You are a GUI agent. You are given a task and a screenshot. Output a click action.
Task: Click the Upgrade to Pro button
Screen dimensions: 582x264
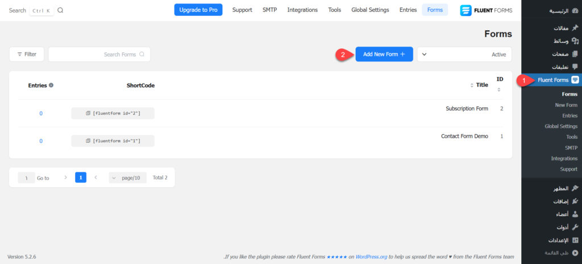[198, 10]
